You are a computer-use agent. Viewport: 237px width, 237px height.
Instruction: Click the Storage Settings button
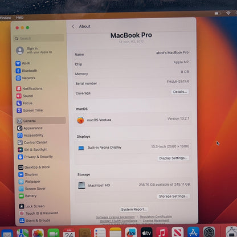pos(173,196)
